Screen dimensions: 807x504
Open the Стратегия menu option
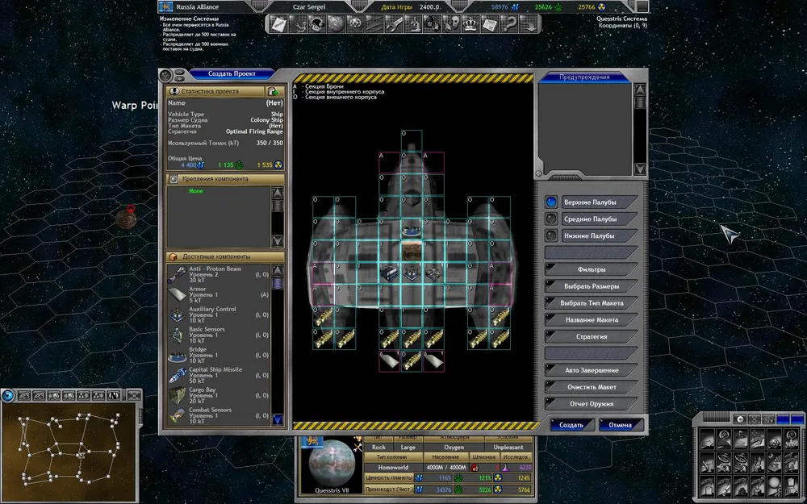592,337
